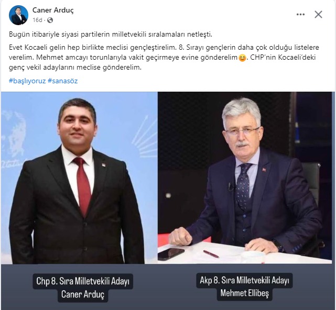
Task: Open the #başlıyoruz hashtag
Action: click(27, 81)
